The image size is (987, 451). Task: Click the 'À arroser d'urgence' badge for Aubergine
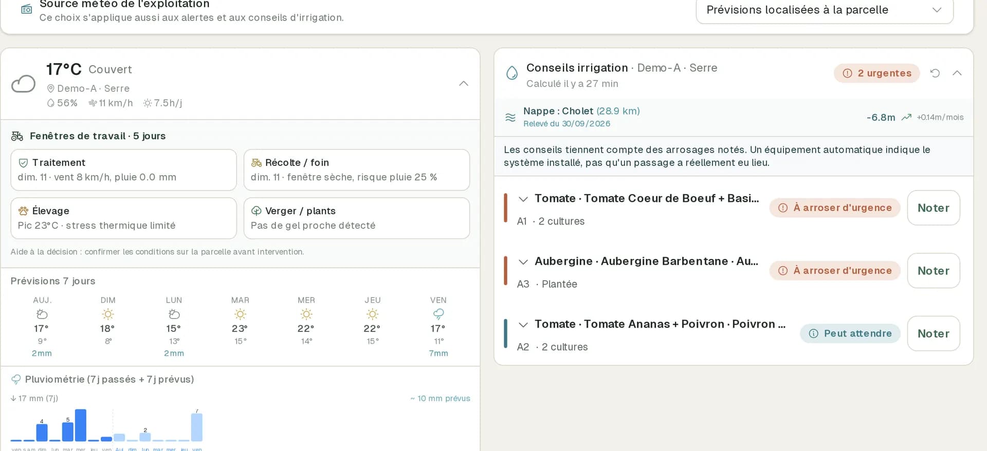(x=835, y=271)
